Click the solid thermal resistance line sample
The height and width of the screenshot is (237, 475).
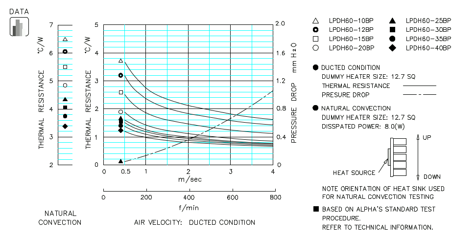420,86
